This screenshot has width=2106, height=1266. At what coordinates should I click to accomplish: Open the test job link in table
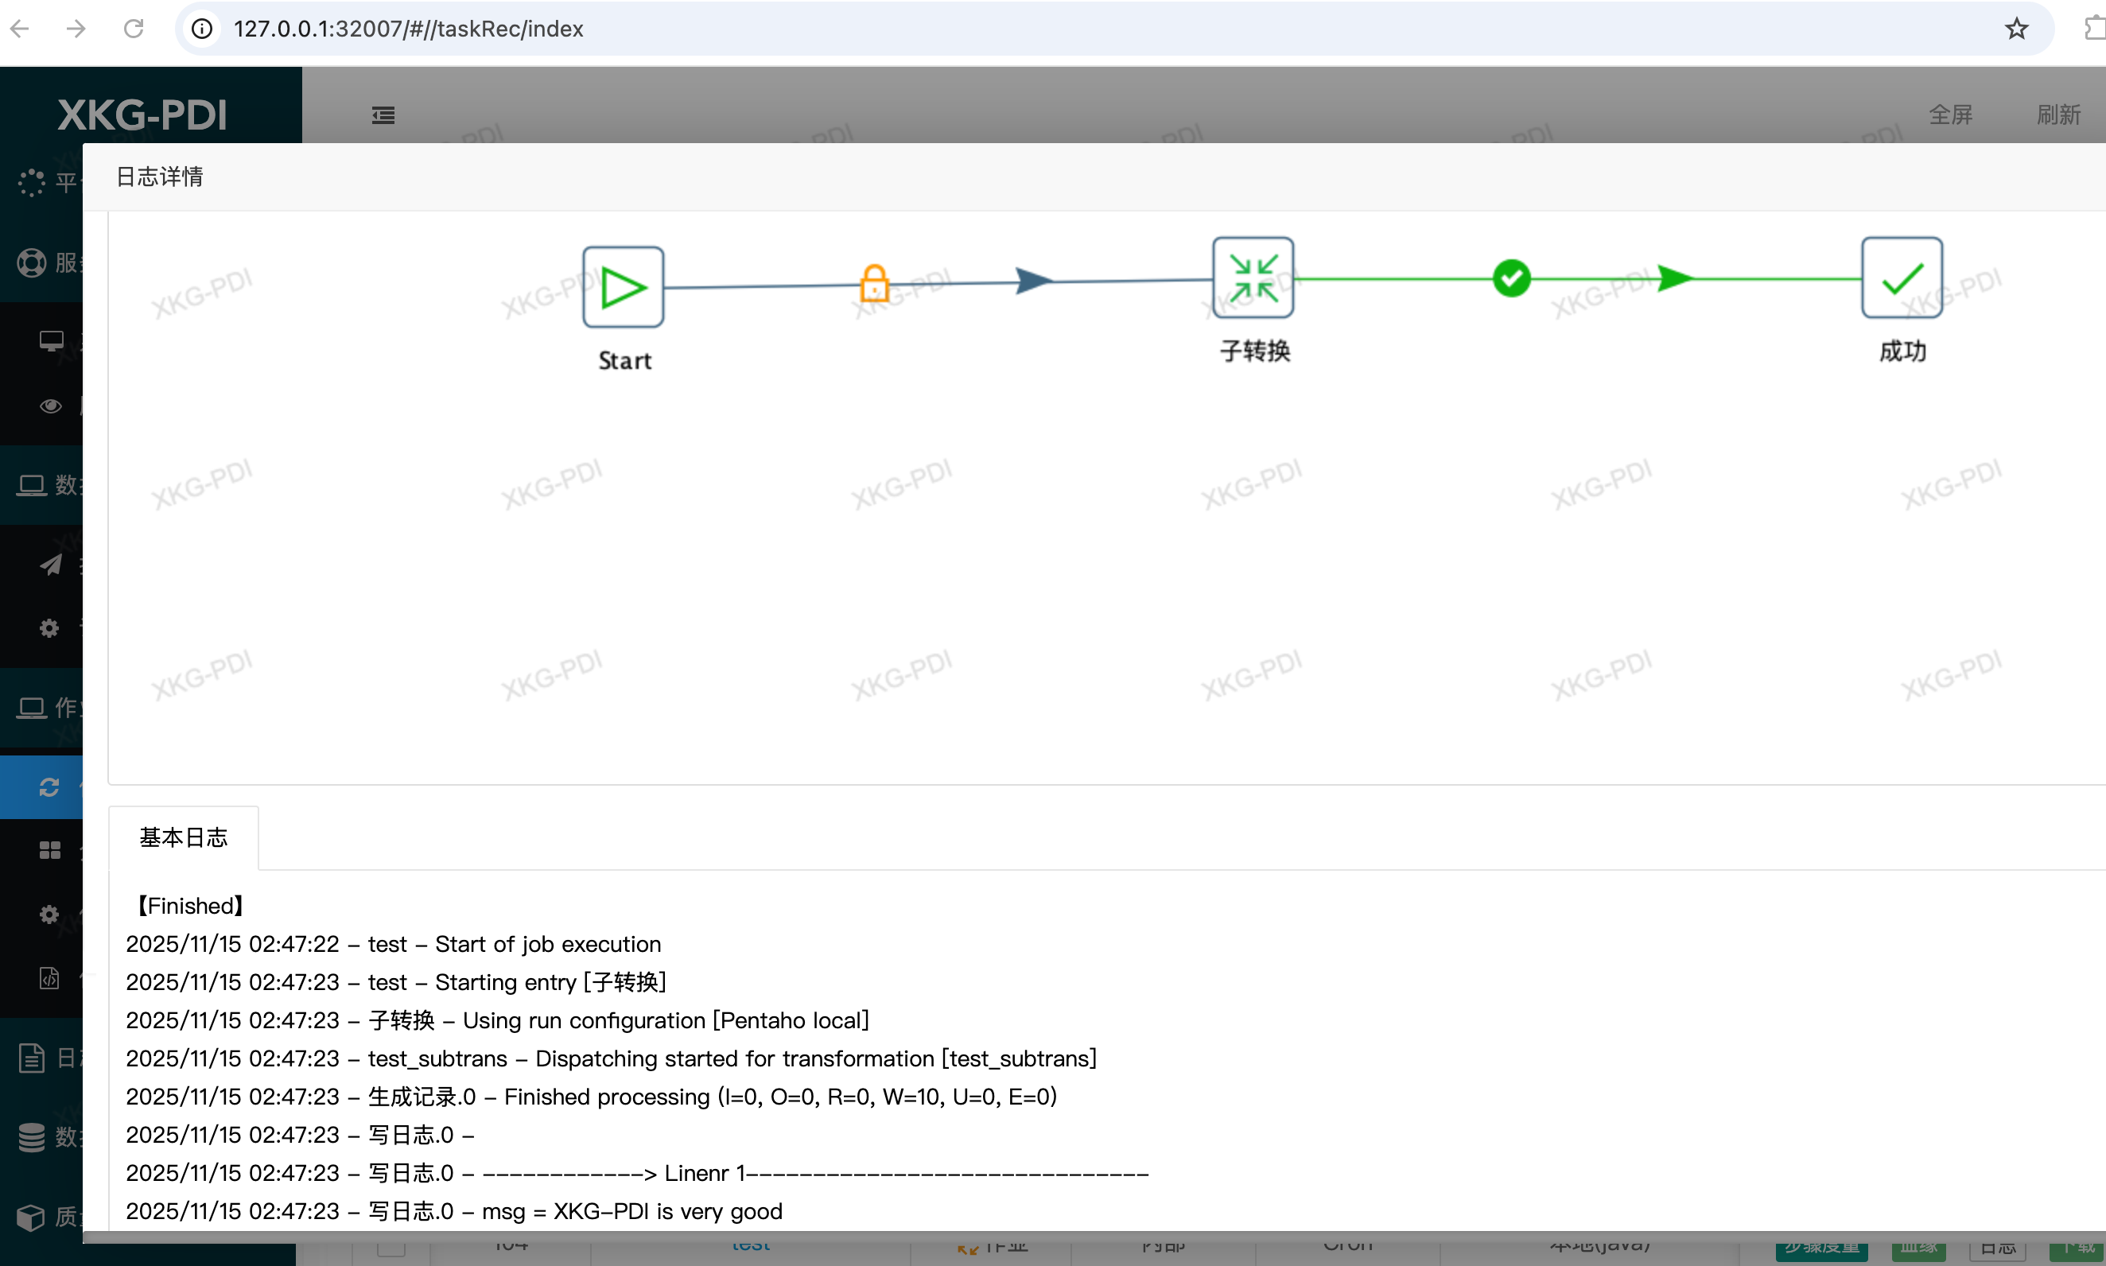[x=751, y=1245]
